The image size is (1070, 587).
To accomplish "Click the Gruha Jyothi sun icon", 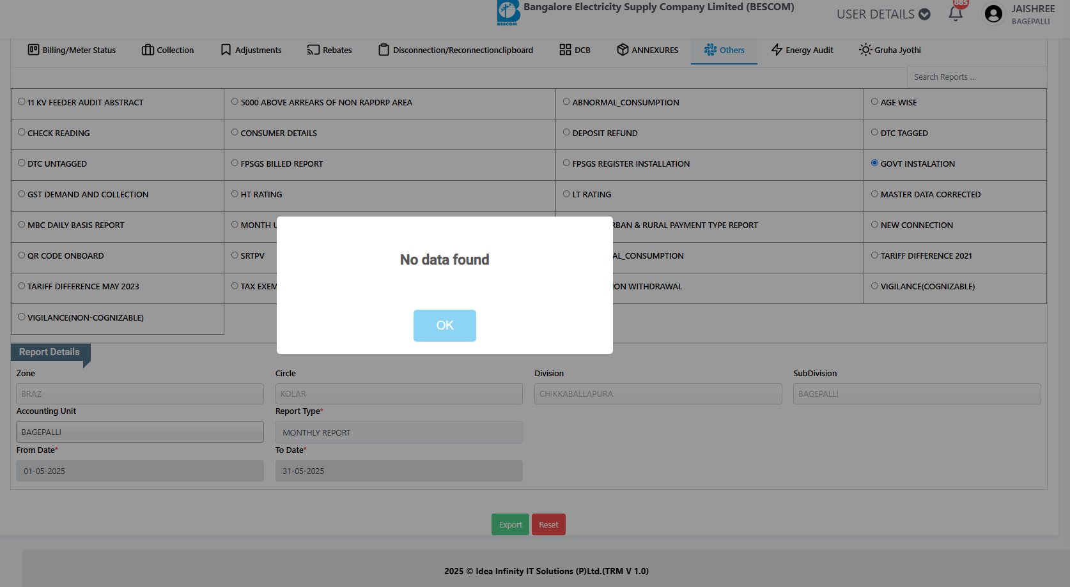I will coord(865,50).
